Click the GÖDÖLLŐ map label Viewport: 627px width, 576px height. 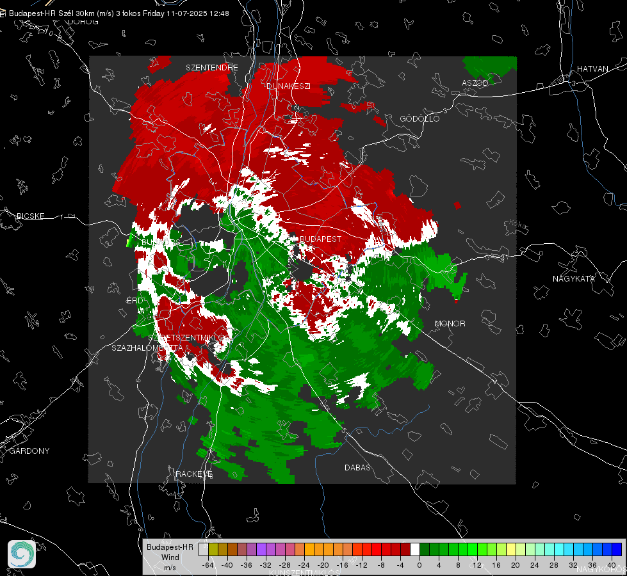point(419,118)
